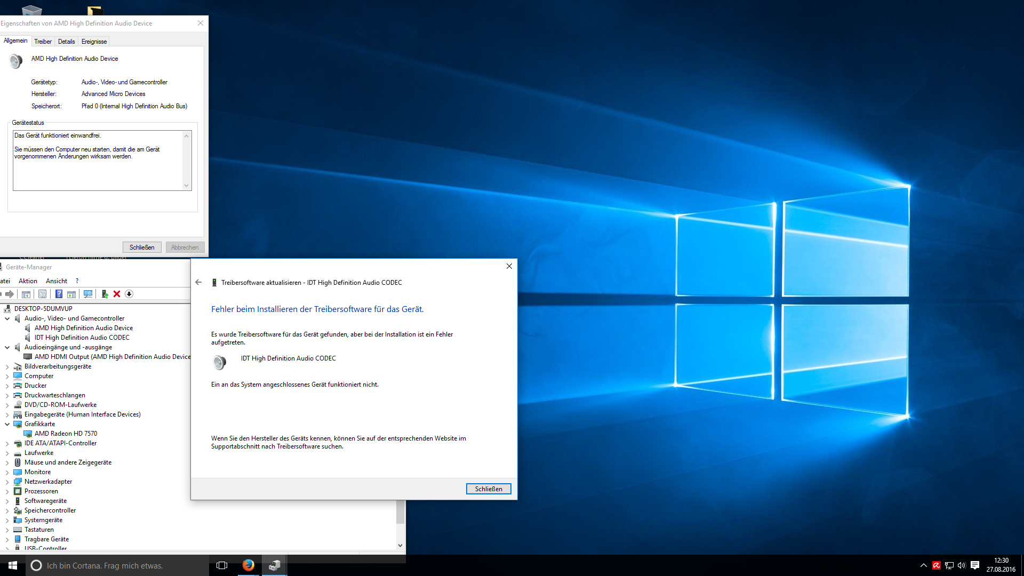Select the Tragbare Geräte entry
This screenshot has height=576, width=1024.
pyautogui.click(x=46, y=539)
